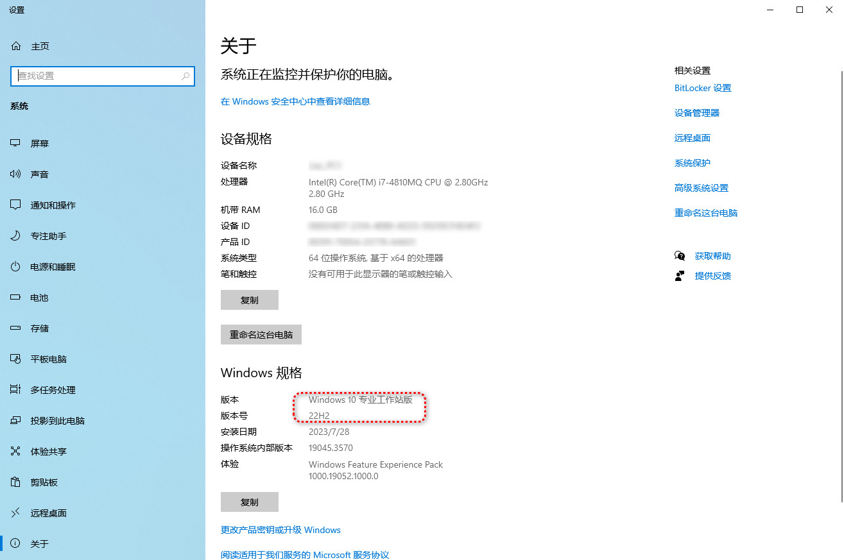This screenshot has width=844, height=560.
Task: Click the 主页 home icon
Action: (x=16, y=46)
